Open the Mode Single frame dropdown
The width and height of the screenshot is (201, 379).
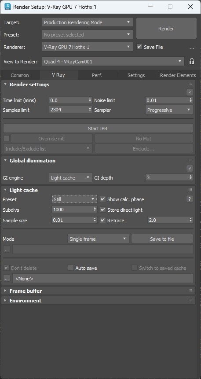(99, 239)
